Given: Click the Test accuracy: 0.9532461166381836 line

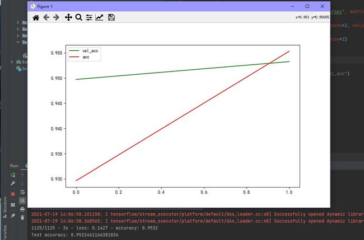Looking at the screenshot, I should tap(74, 235).
